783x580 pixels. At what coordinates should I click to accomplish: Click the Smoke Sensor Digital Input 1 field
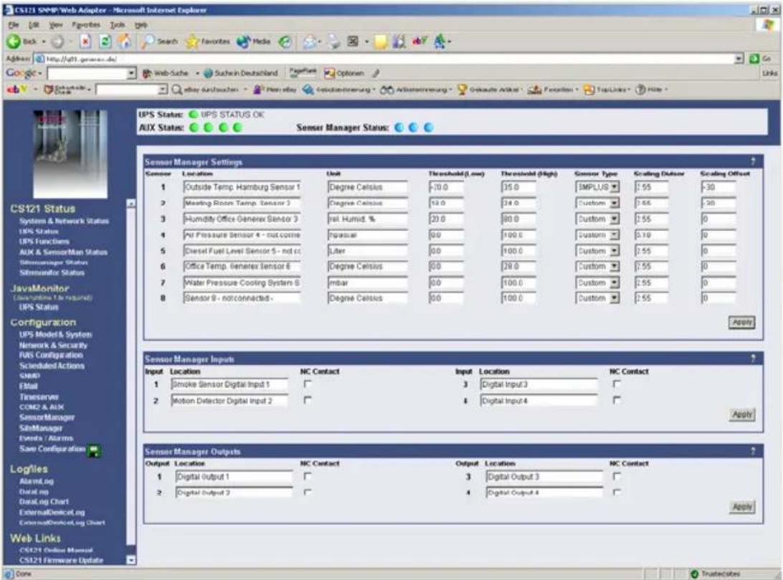229,384
